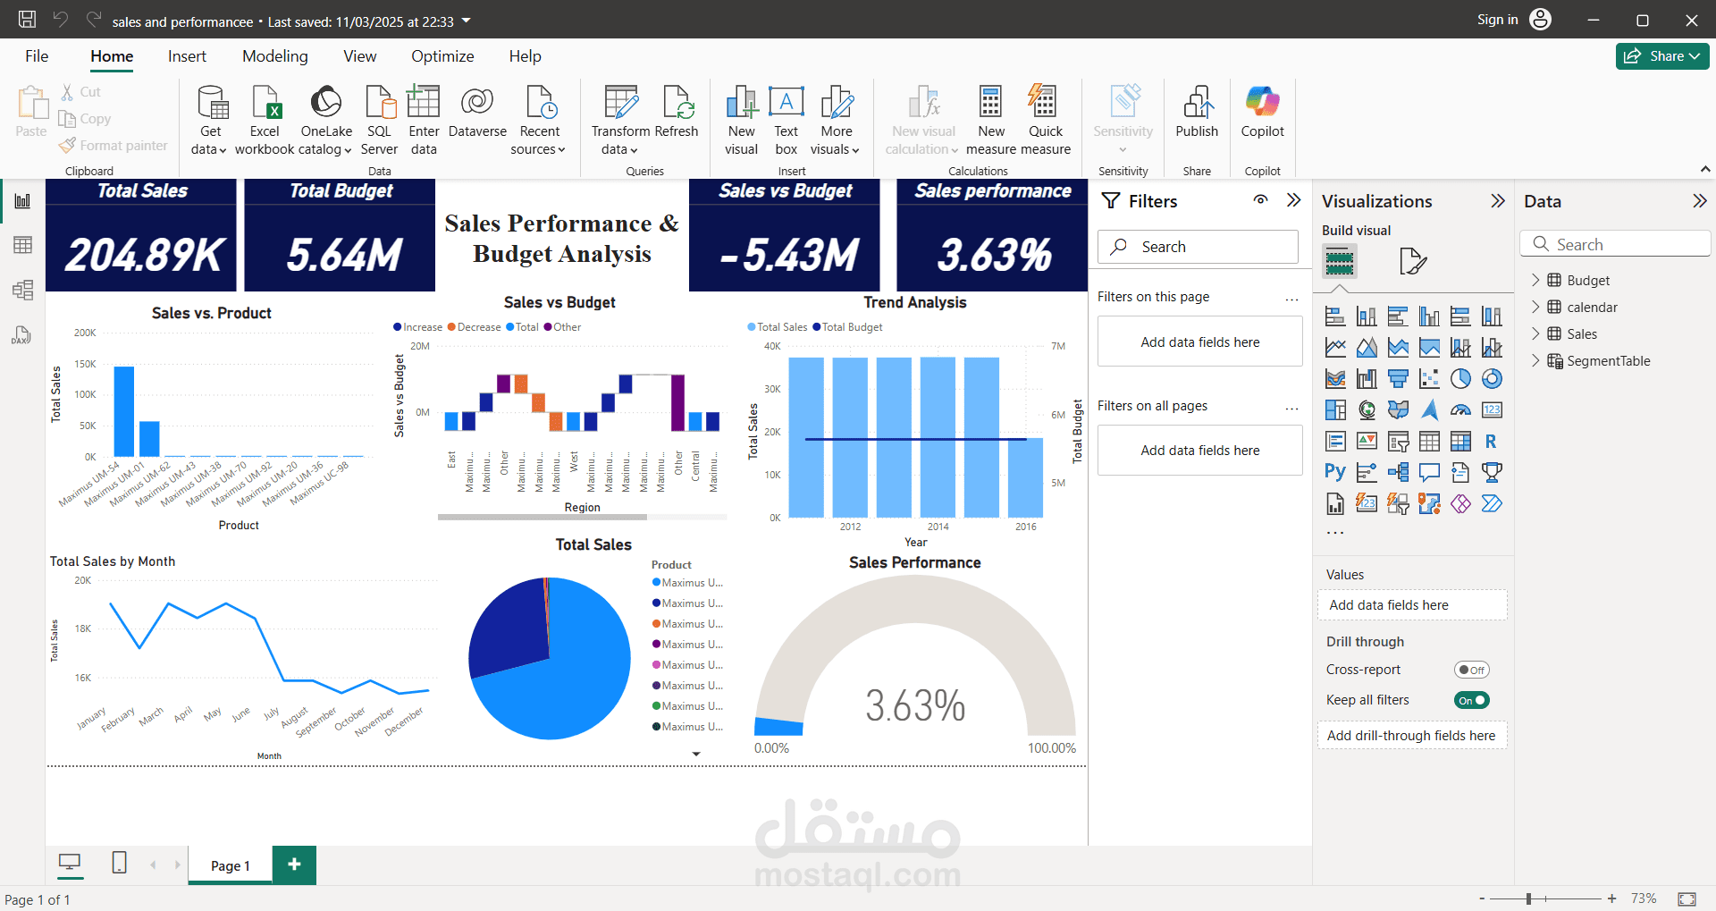This screenshot has width=1716, height=911.
Task: Switch to desktop layout view
Action: click(x=69, y=863)
